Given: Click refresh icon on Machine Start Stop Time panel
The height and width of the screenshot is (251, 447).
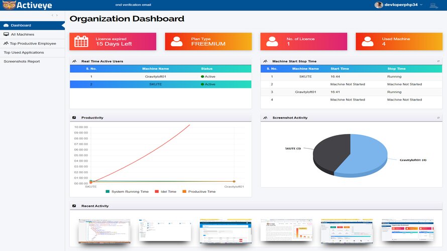Looking at the screenshot, I should click(x=438, y=61).
